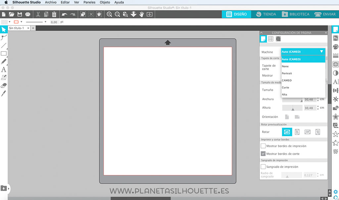Open the Fill color palette panel
Image resolution: width=339 pixels, height=200 pixels.
(x=336, y=47)
